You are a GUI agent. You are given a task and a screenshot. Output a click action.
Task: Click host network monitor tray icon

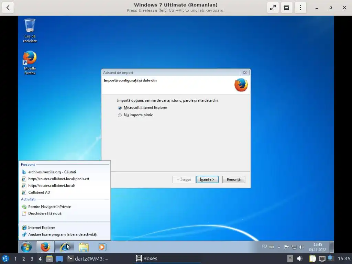pyautogui.click(x=322, y=258)
